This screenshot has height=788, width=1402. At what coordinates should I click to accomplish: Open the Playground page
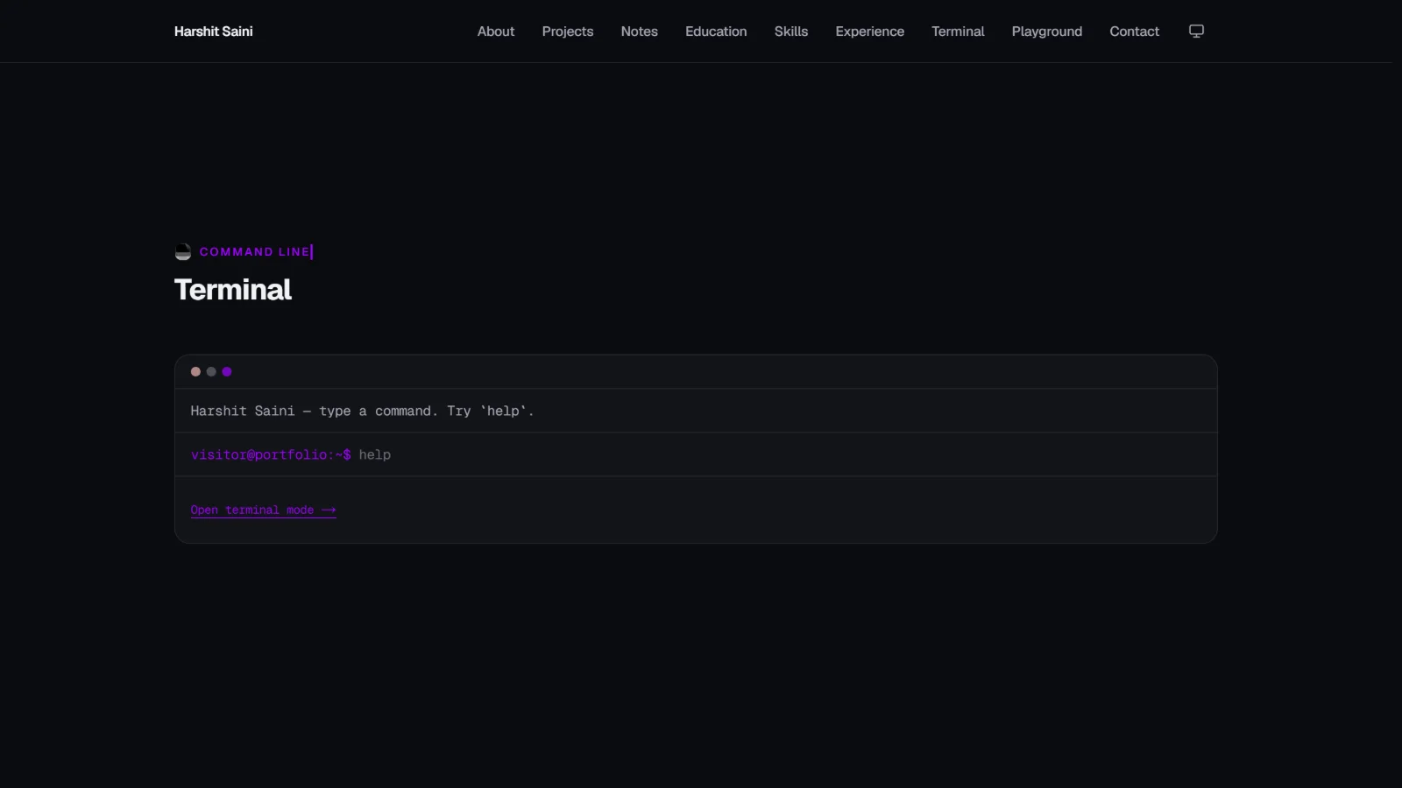point(1047,32)
